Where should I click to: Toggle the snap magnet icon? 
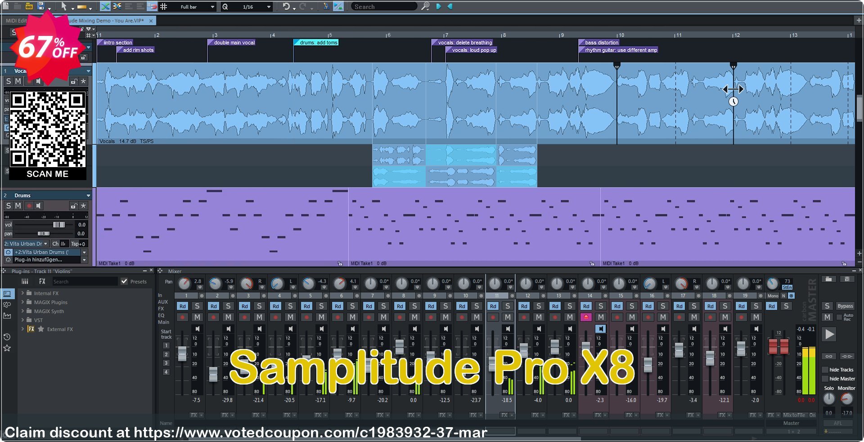click(x=152, y=7)
